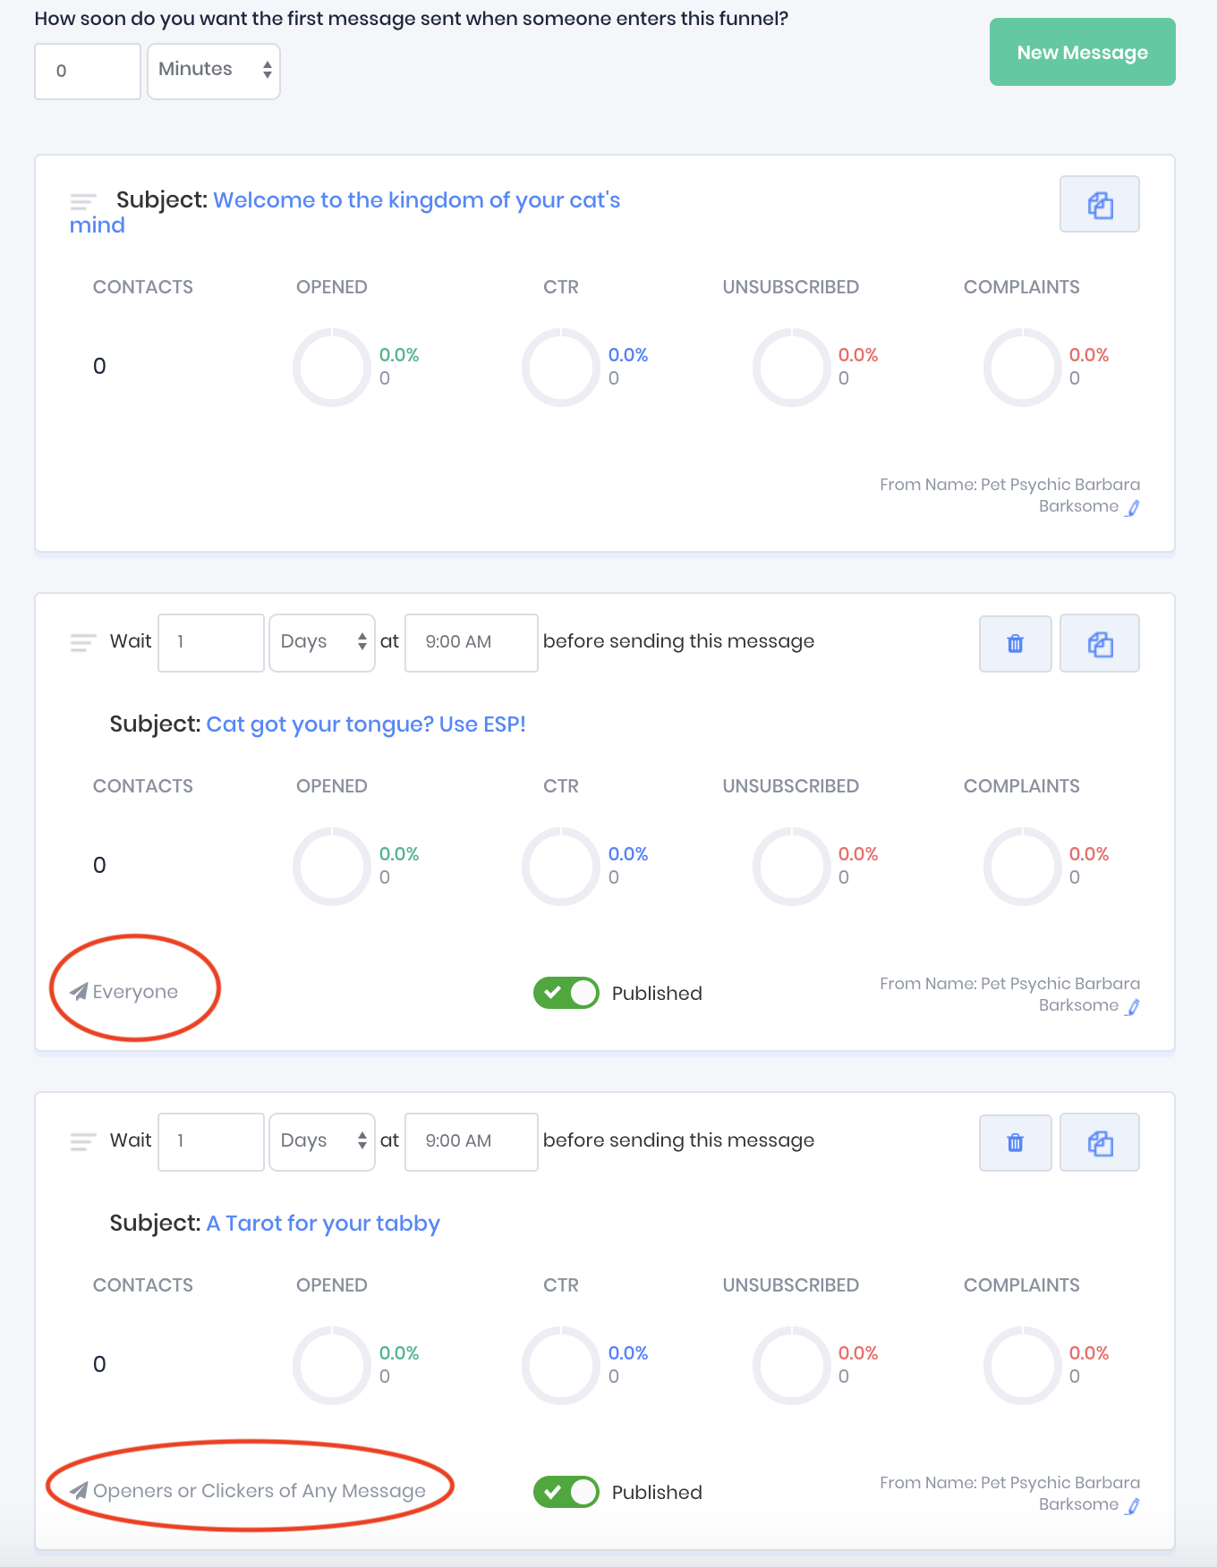This screenshot has width=1217, height=1567.
Task: Delete the Cat got your tongue message
Action: [1015, 643]
